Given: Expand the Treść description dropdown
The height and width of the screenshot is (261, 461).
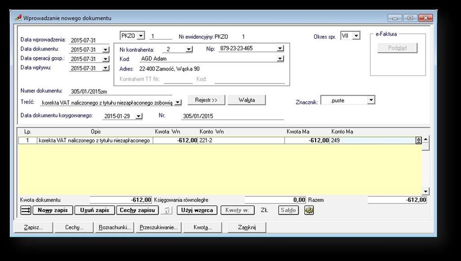Looking at the screenshot, I should 178,102.
